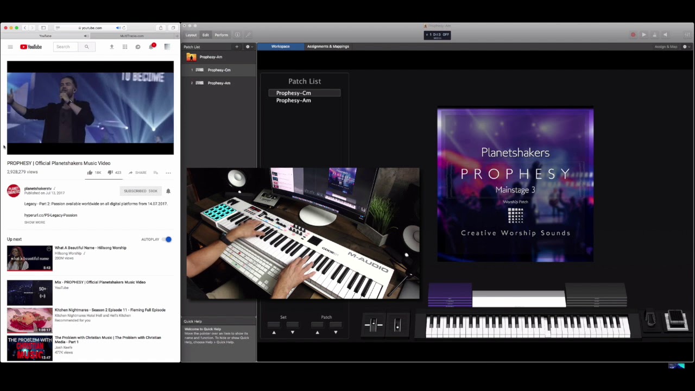This screenshot has height=391, width=695.
Task: Click the YouTube upload video icon
Action: point(112,47)
